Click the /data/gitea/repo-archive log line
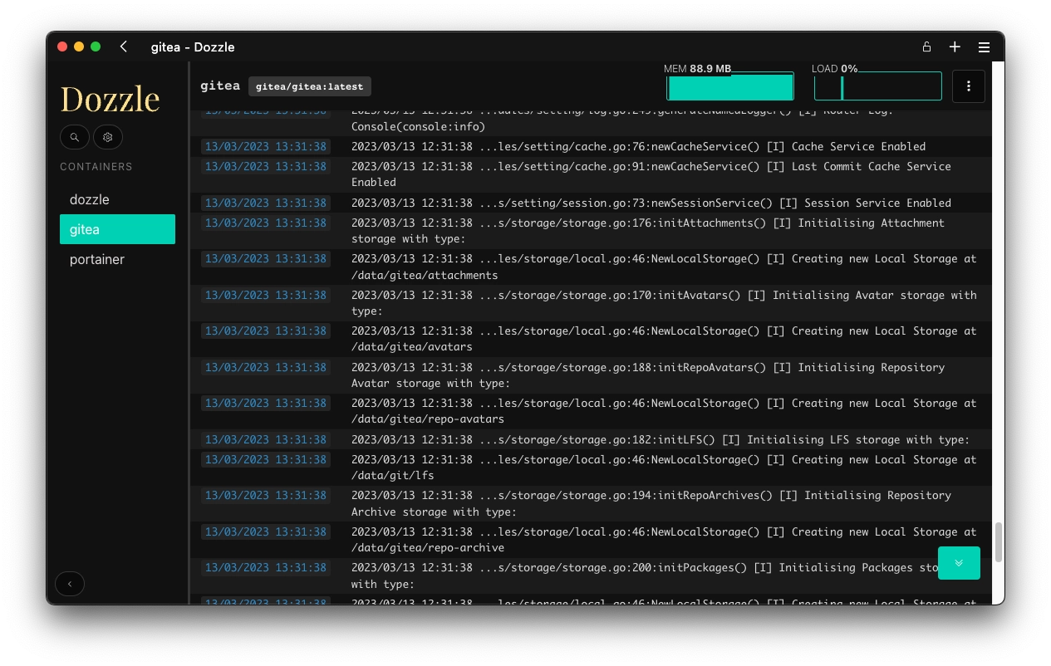Screen dimensions: 1051x666 (x=590, y=540)
